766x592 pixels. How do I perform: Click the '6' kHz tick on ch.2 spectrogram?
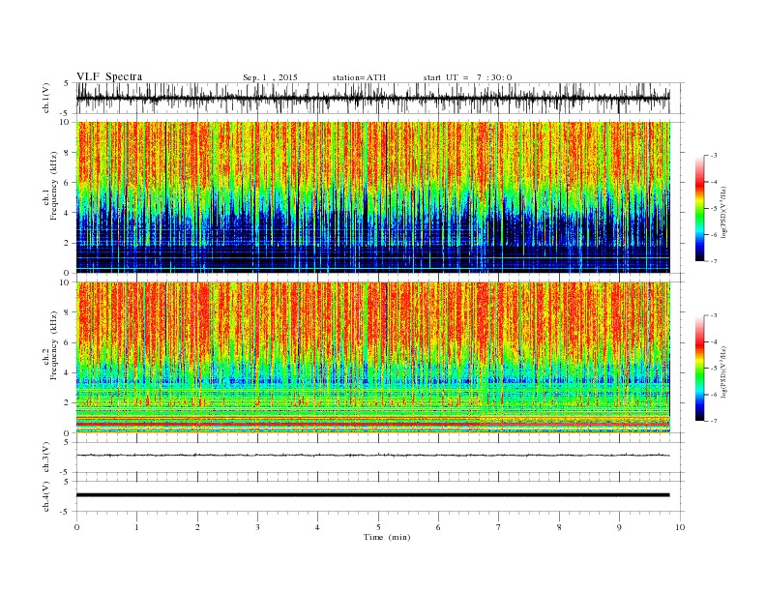point(68,342)
